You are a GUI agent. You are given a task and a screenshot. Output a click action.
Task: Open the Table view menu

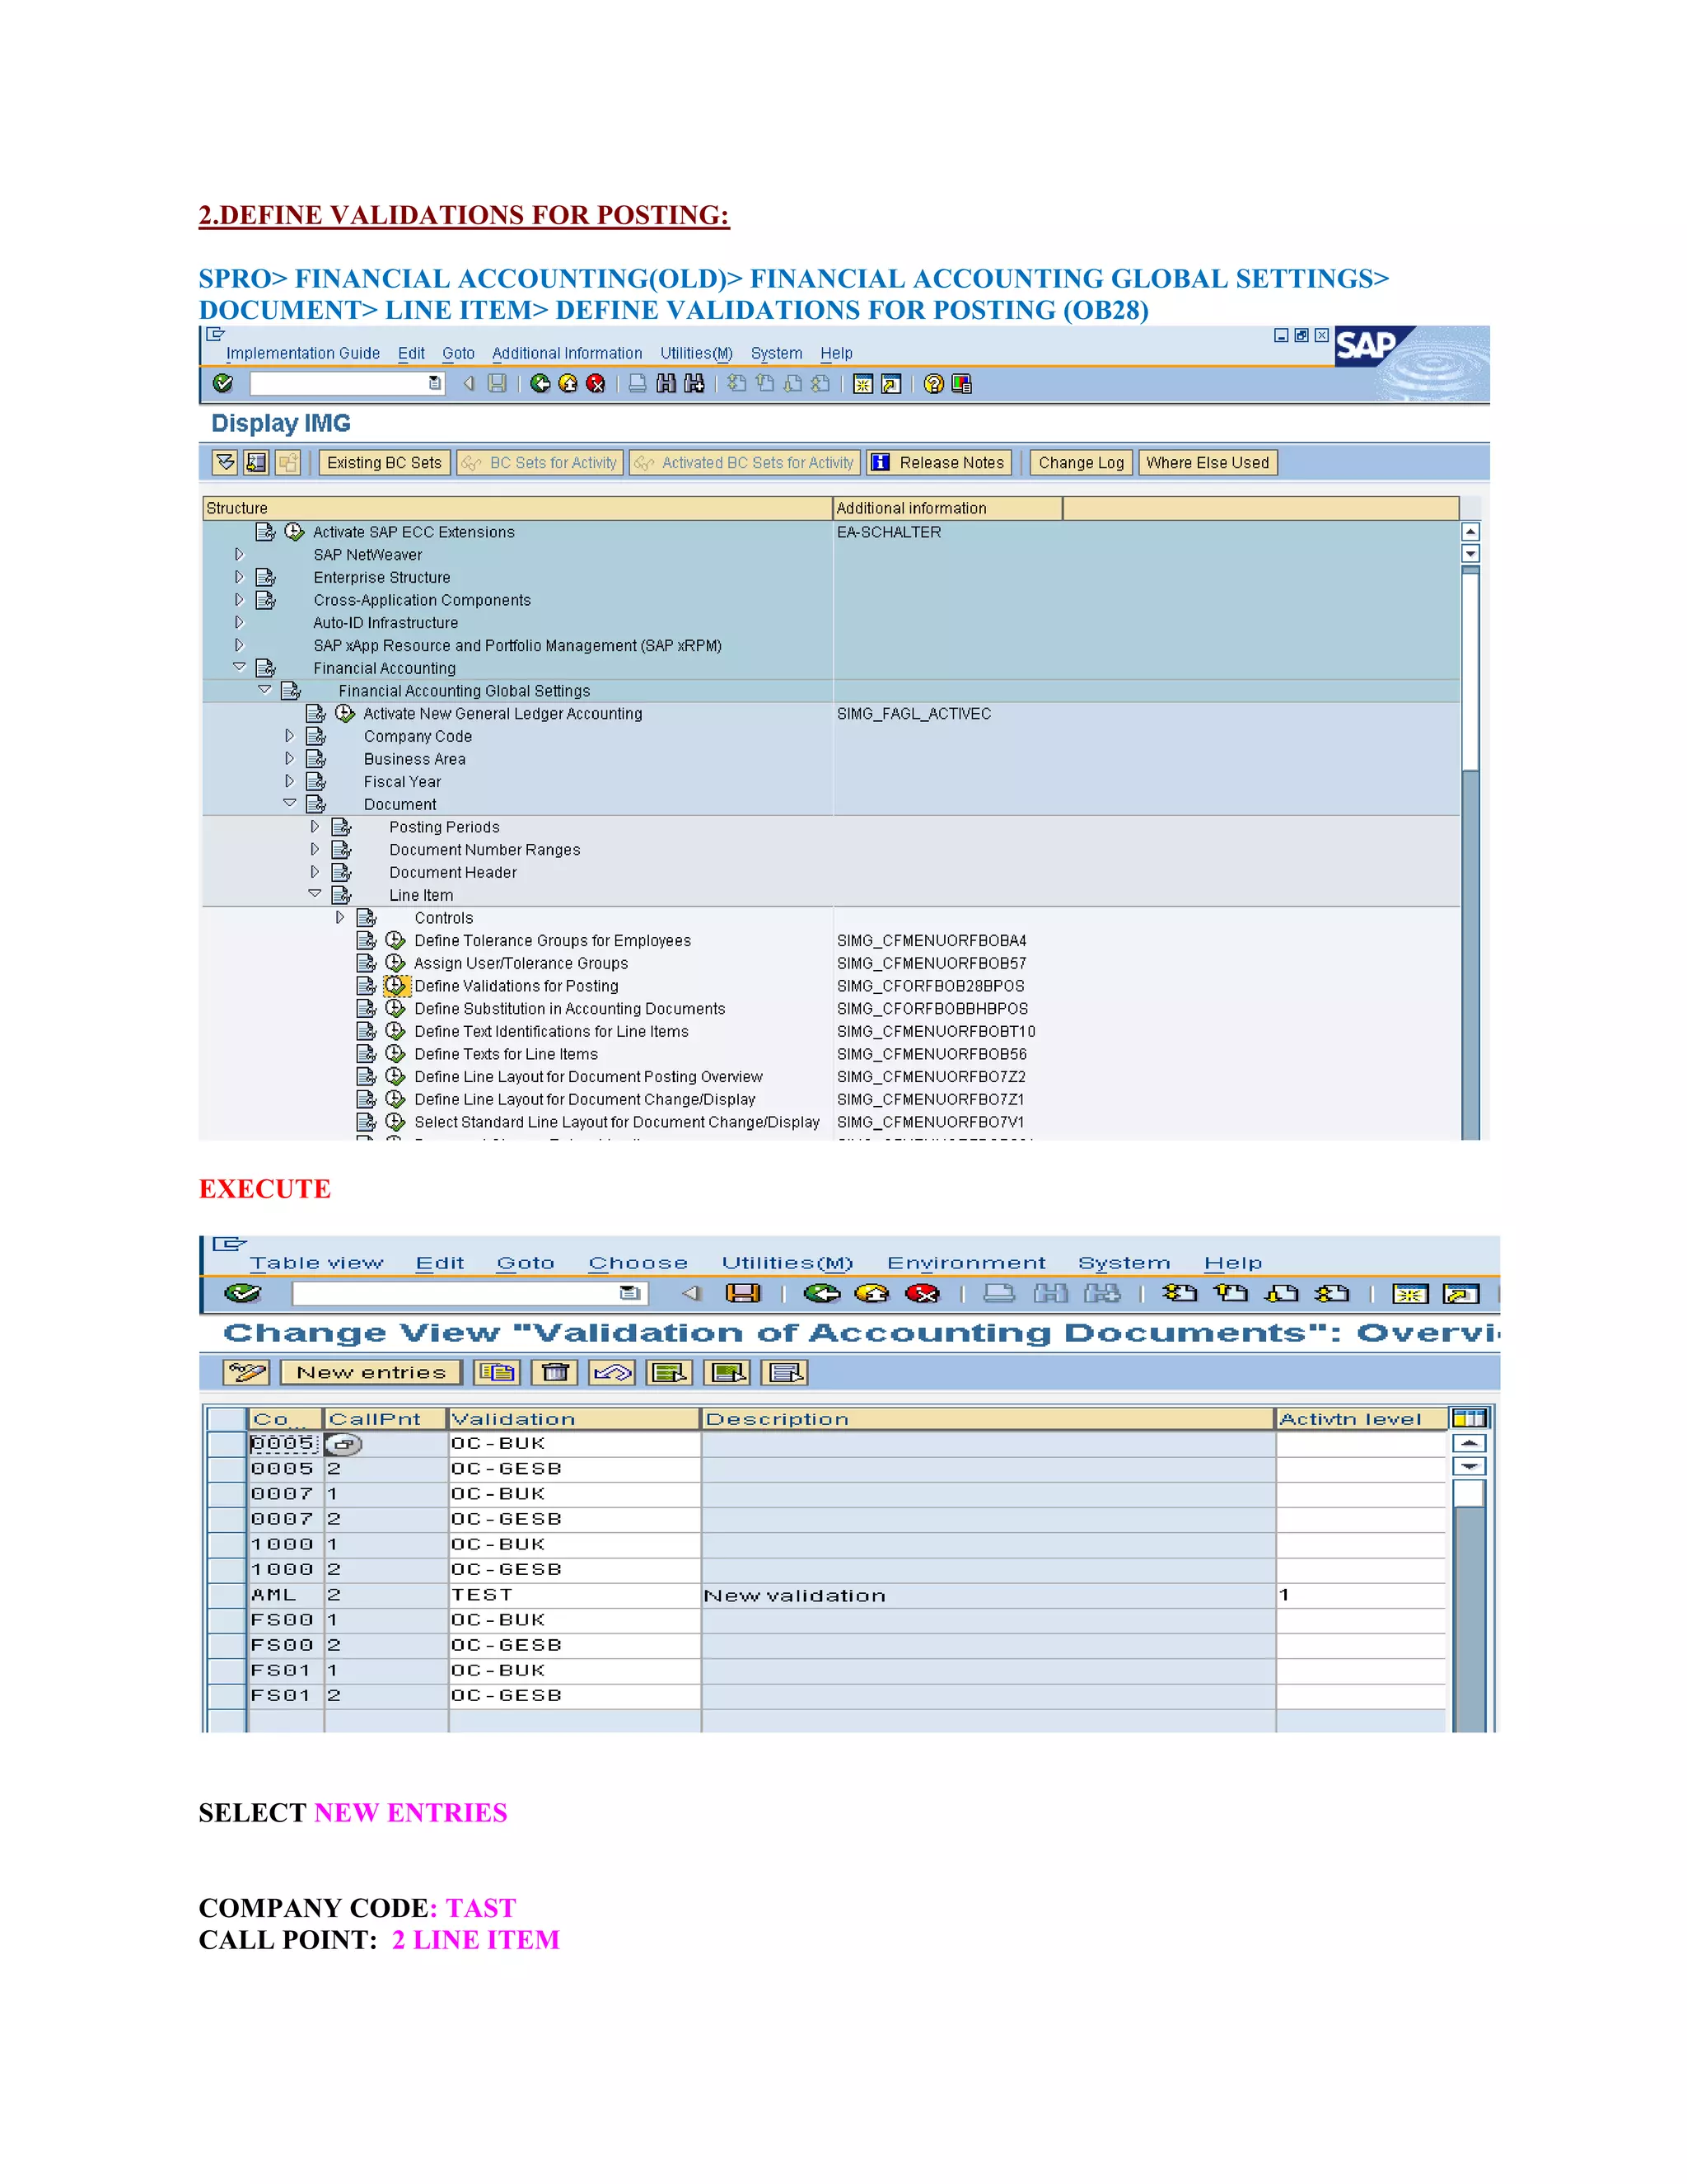(317, 1263)
